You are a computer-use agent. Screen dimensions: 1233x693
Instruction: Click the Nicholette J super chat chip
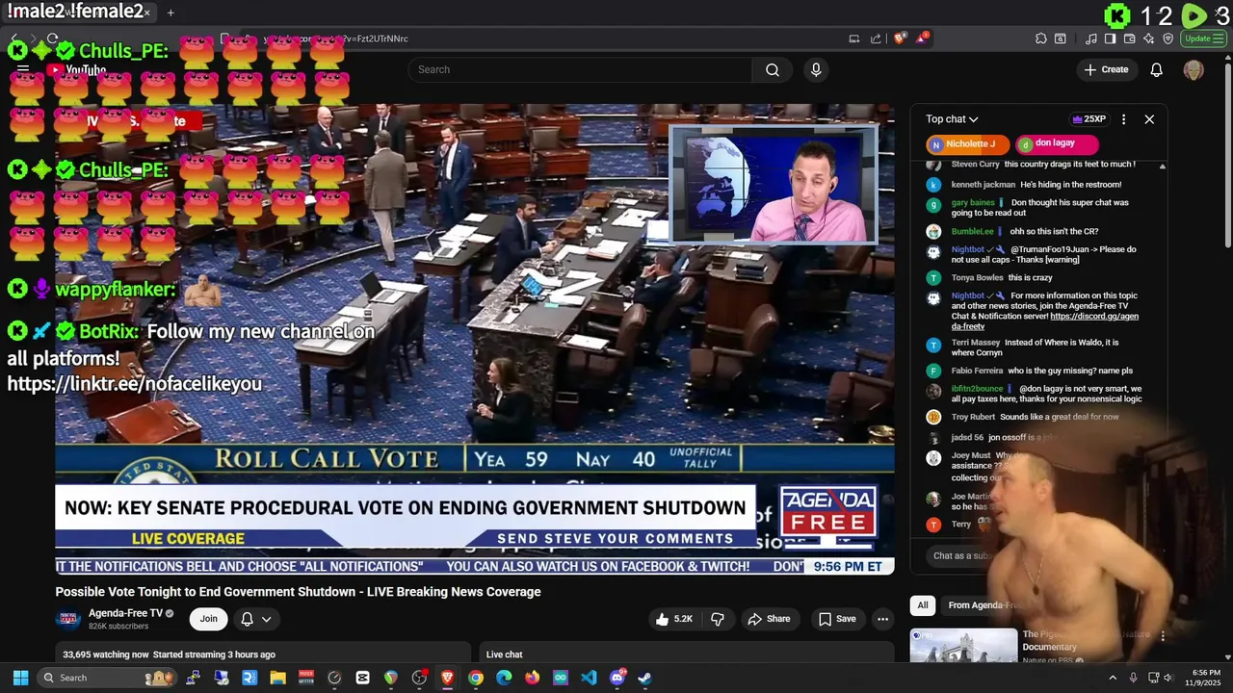point(967,144)
